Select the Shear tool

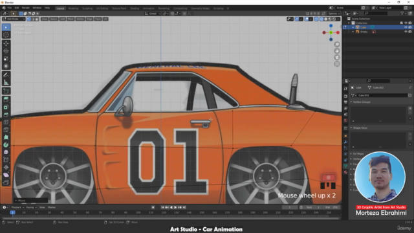tap(6, 175)
